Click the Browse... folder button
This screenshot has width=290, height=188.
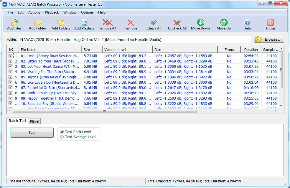[x=269, y=39]
